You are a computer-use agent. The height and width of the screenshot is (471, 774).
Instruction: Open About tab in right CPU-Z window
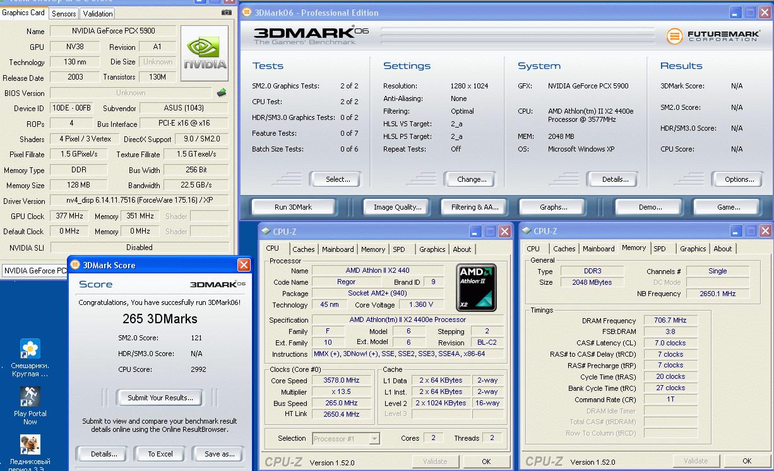723,249
